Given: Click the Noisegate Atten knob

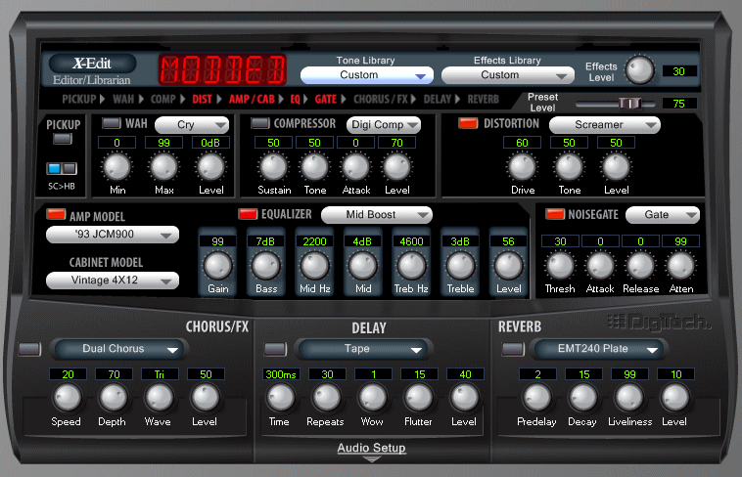Looking at the screenshot, I should click(680, 266).
